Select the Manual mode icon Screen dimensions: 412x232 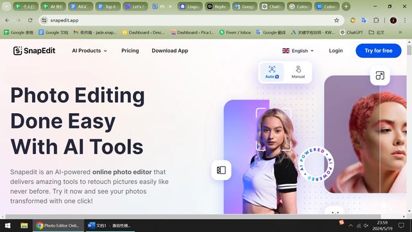pos(298,72)
